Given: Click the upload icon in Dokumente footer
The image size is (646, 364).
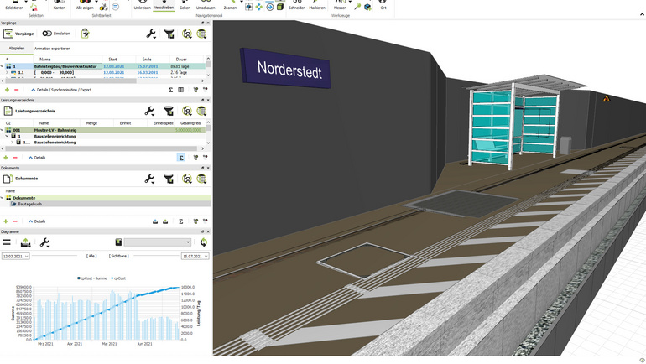Looking at the screenshot, I should [165, 221].
